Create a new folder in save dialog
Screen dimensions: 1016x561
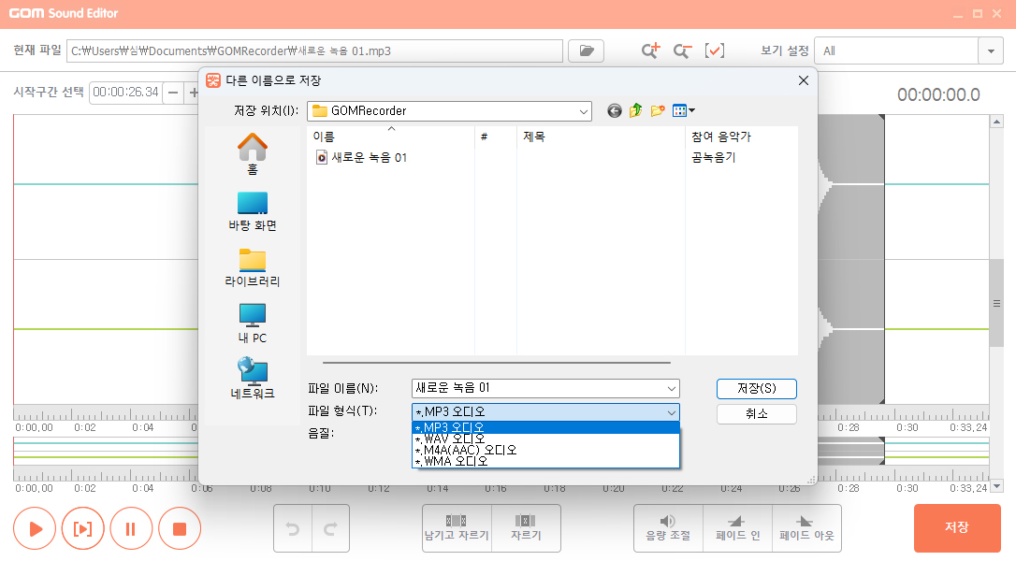658,110
